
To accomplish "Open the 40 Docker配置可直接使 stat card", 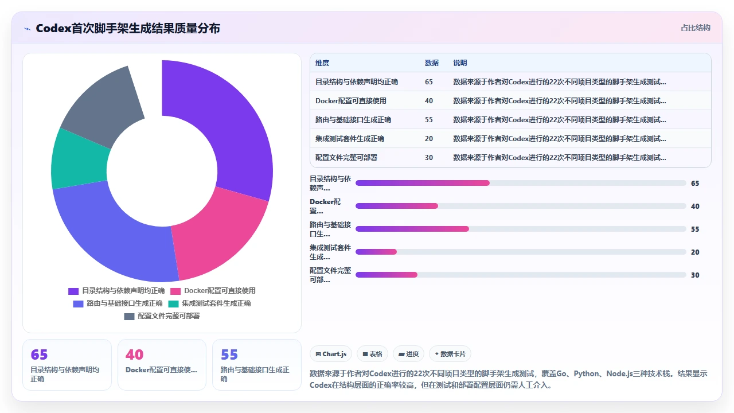I will [x=162, y=365].
